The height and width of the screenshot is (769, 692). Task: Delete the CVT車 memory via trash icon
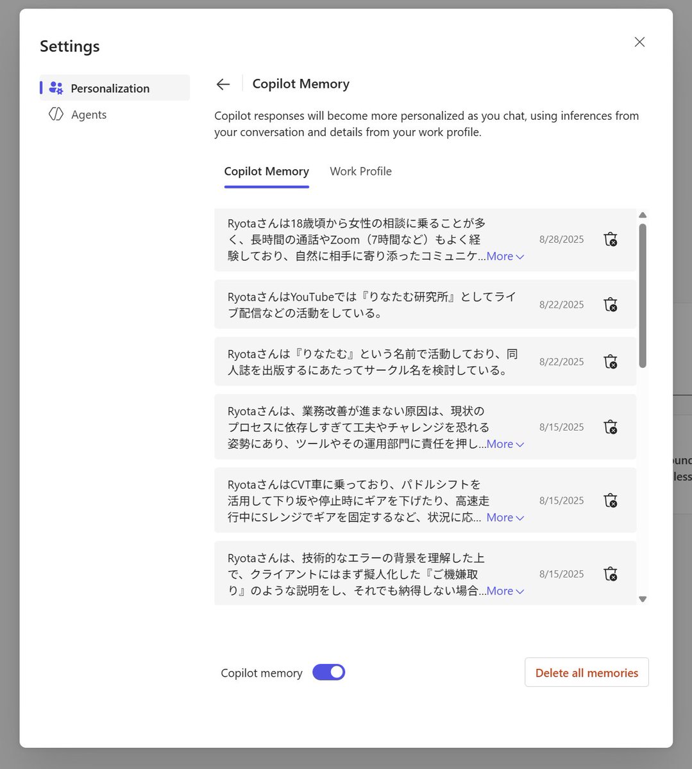pyautogui.click(x=611, y=500)
